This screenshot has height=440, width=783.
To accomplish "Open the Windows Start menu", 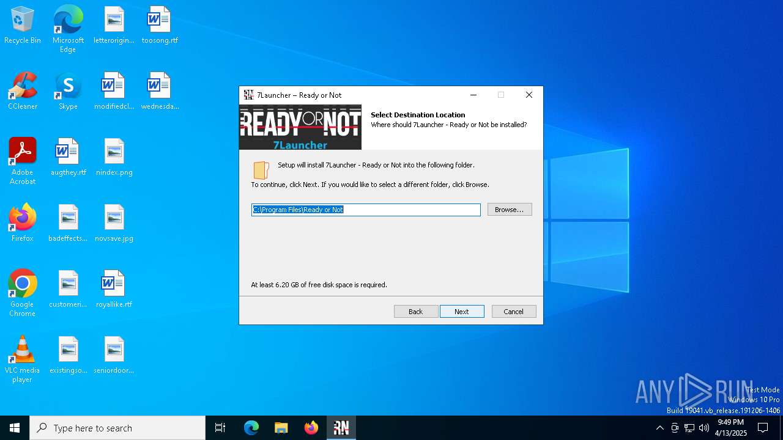I will pos(15,428).
